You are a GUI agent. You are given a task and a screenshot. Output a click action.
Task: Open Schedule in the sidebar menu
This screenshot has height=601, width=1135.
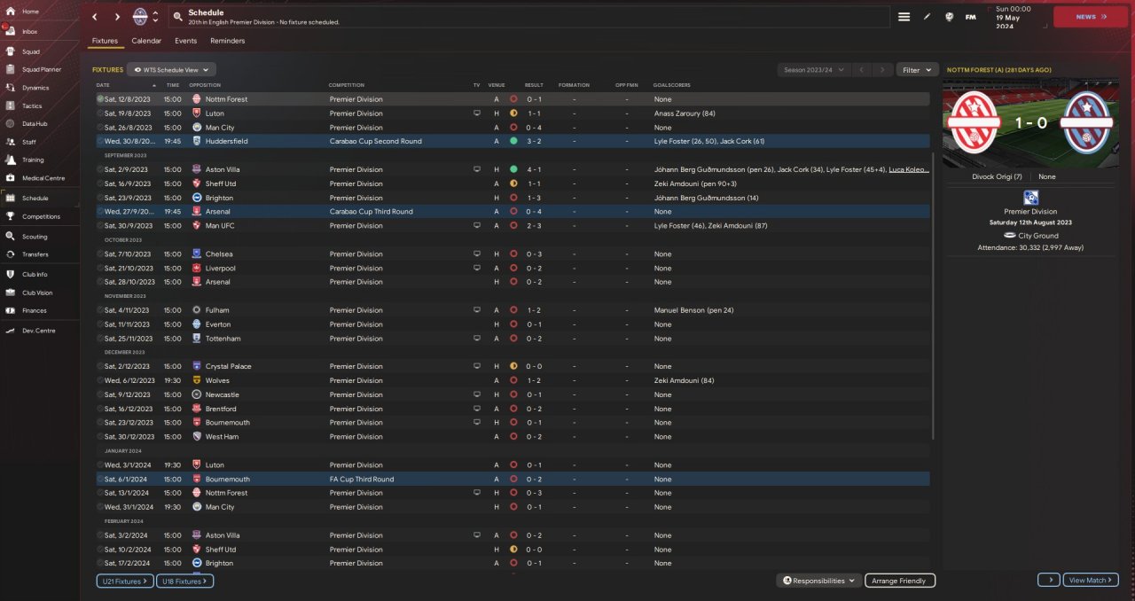click(40, 199)
